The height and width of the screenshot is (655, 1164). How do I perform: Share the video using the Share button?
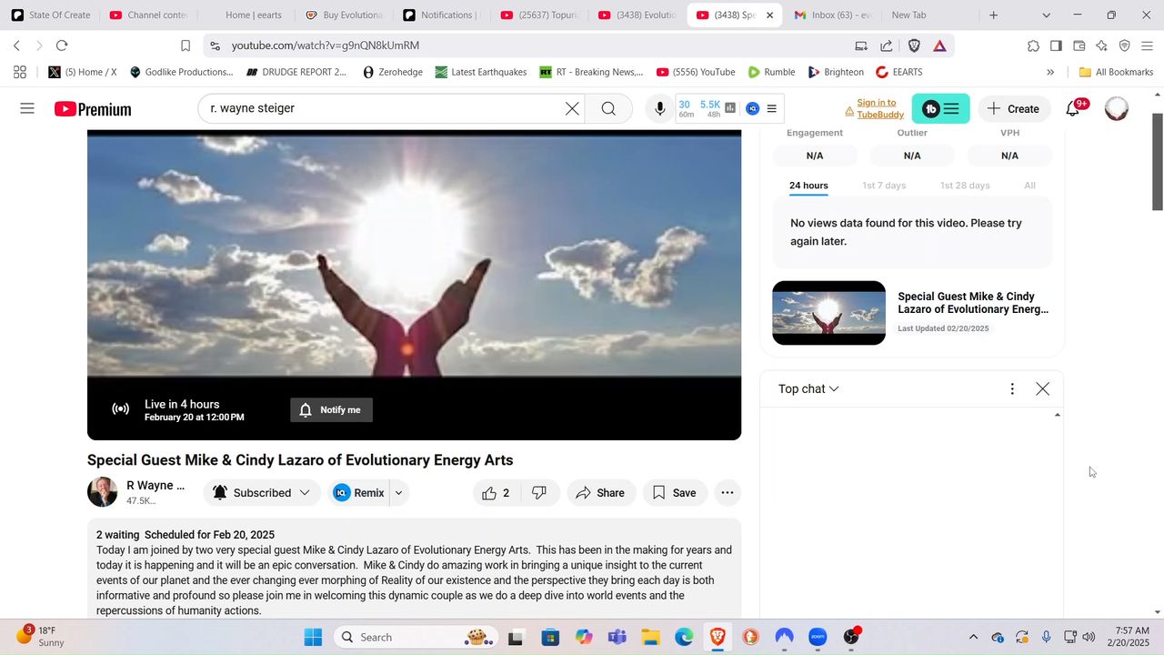600,492
